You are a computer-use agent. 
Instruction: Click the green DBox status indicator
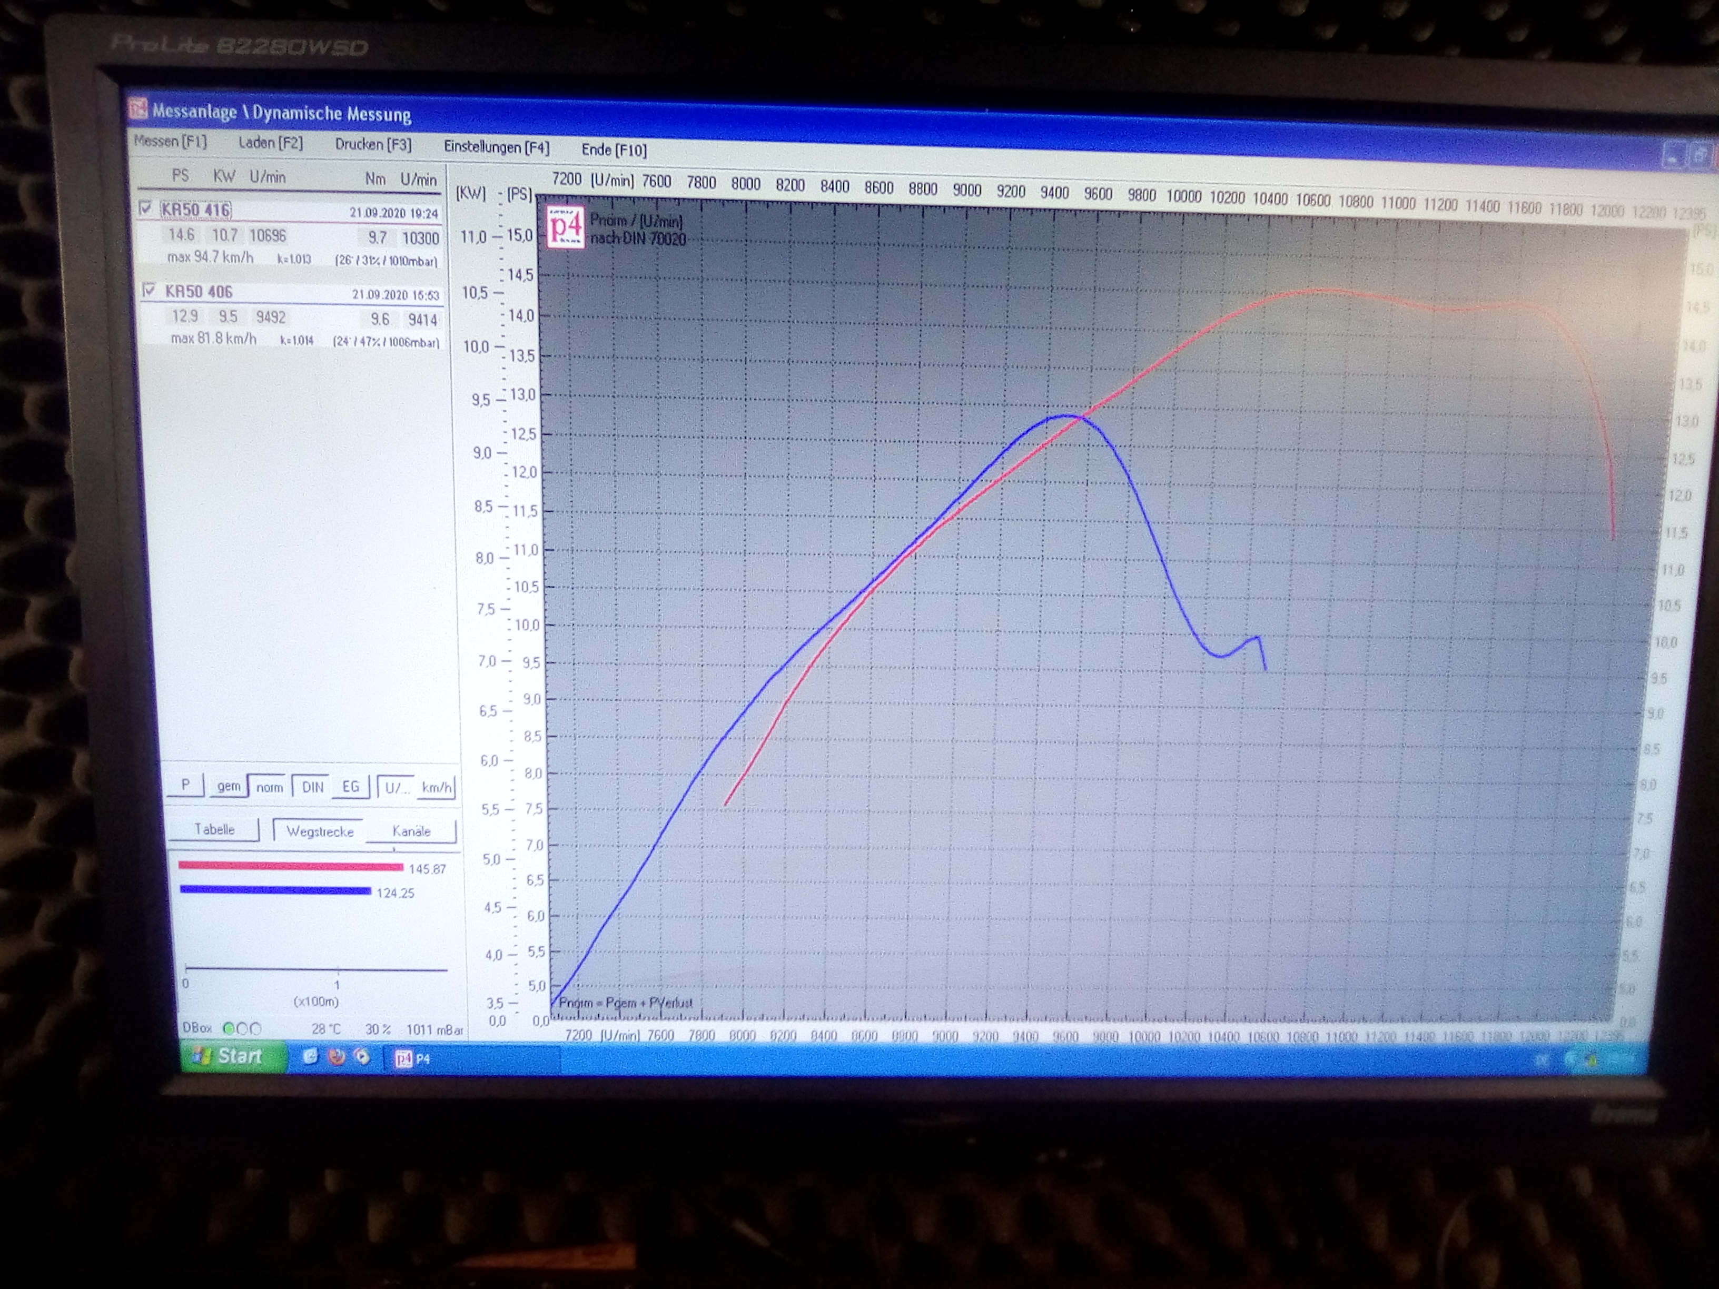pyautogui.click(x=229, y=1028)
